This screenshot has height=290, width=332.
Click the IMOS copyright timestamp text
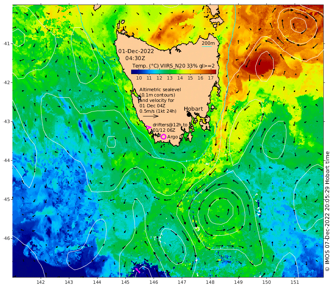click(327, 211)
